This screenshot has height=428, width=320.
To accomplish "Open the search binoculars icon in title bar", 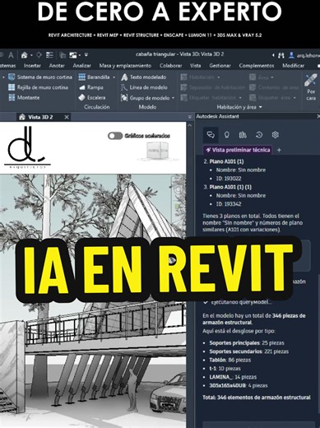I will (281, 55).
